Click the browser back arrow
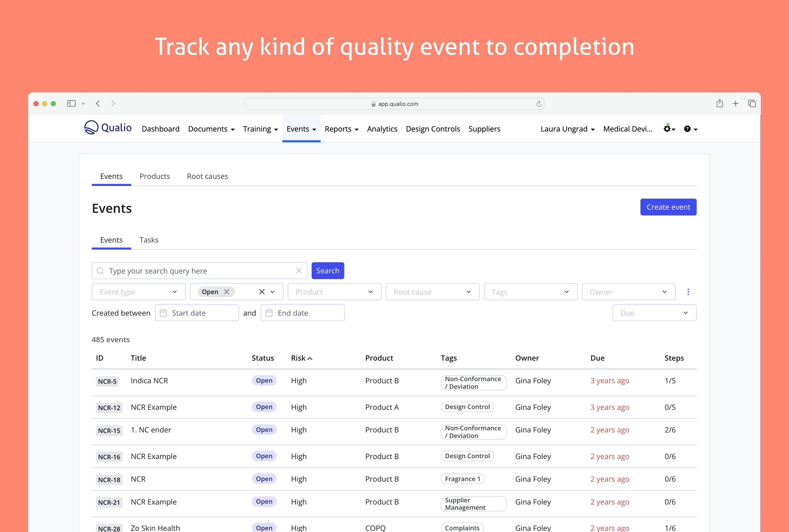The width and height of the screenshot is (789, 532). pyautogui.click(x=98, y=103)
